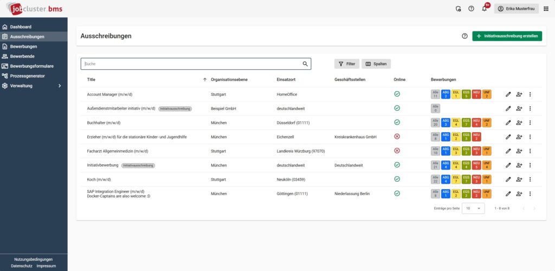Click into the Suche search field

click(x=190, y=64)
